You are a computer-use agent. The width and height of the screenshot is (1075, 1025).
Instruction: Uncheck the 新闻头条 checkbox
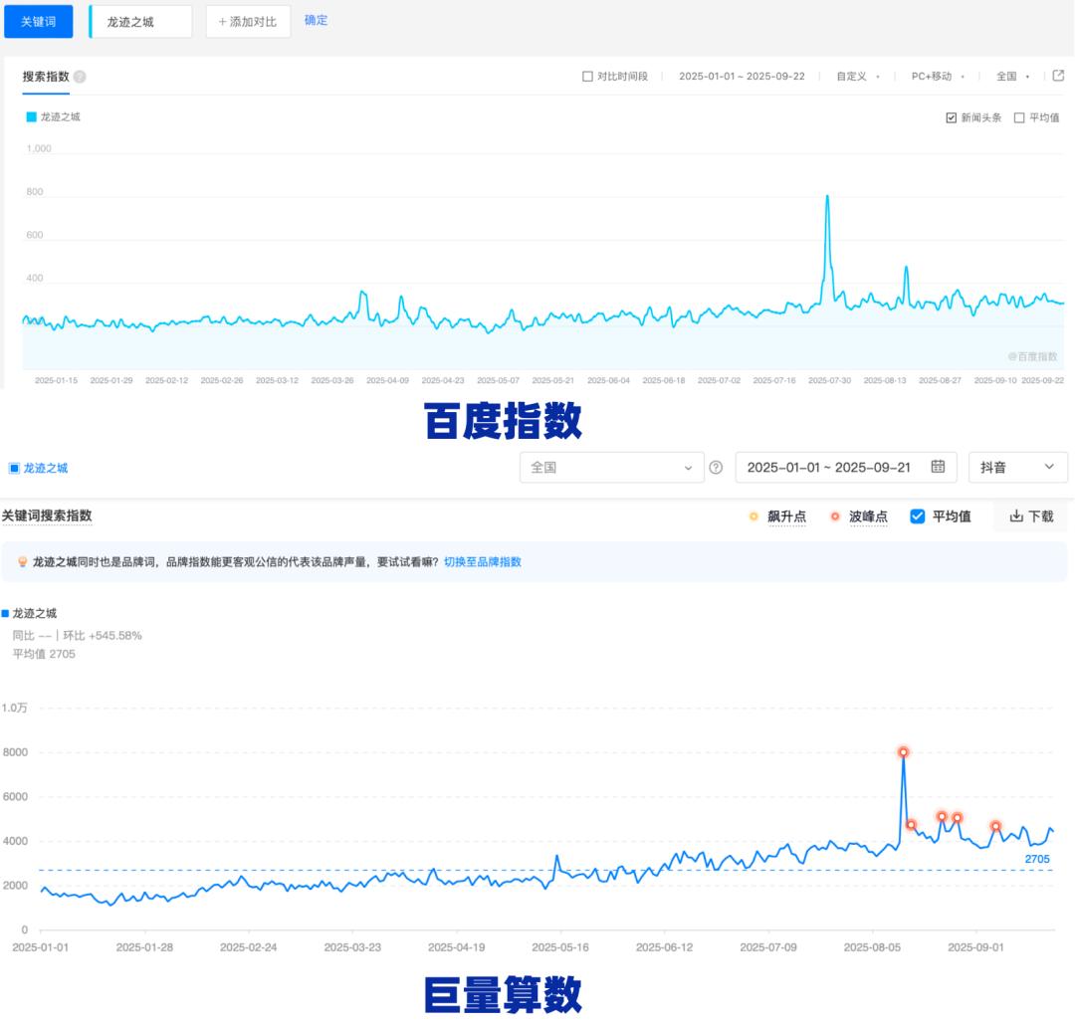(952, 117)
